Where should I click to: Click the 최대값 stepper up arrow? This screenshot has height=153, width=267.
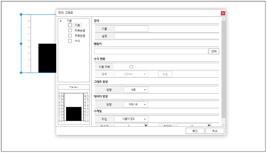(x=209, y=125)
